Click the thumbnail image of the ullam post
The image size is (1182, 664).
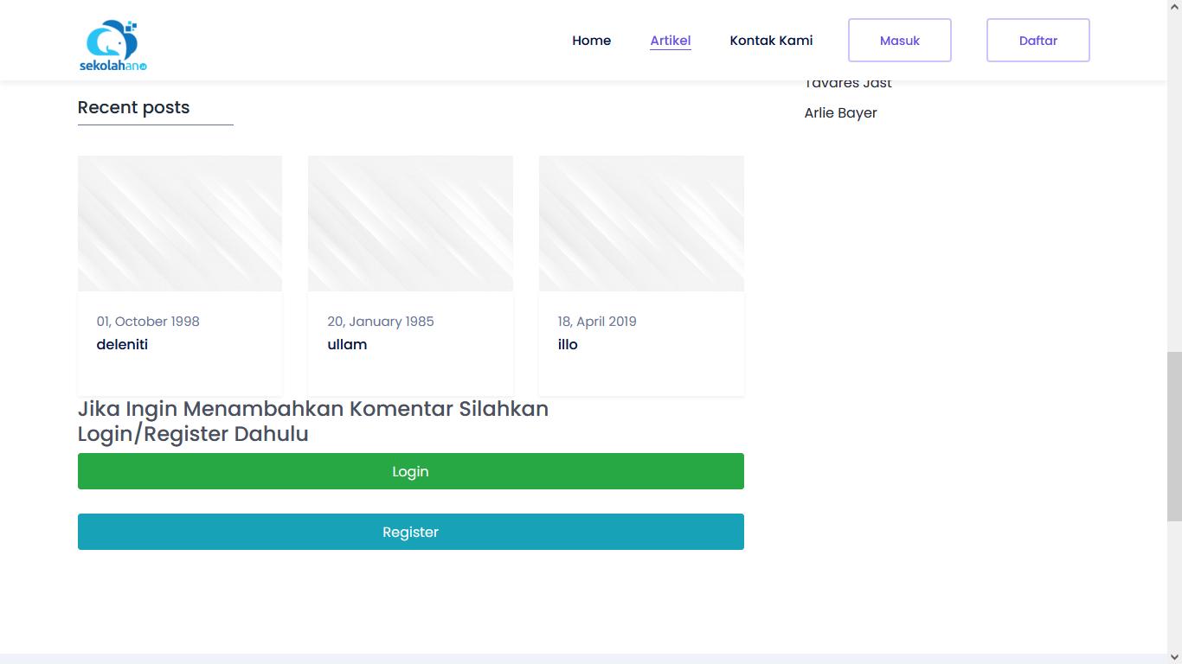pos(410,223)
